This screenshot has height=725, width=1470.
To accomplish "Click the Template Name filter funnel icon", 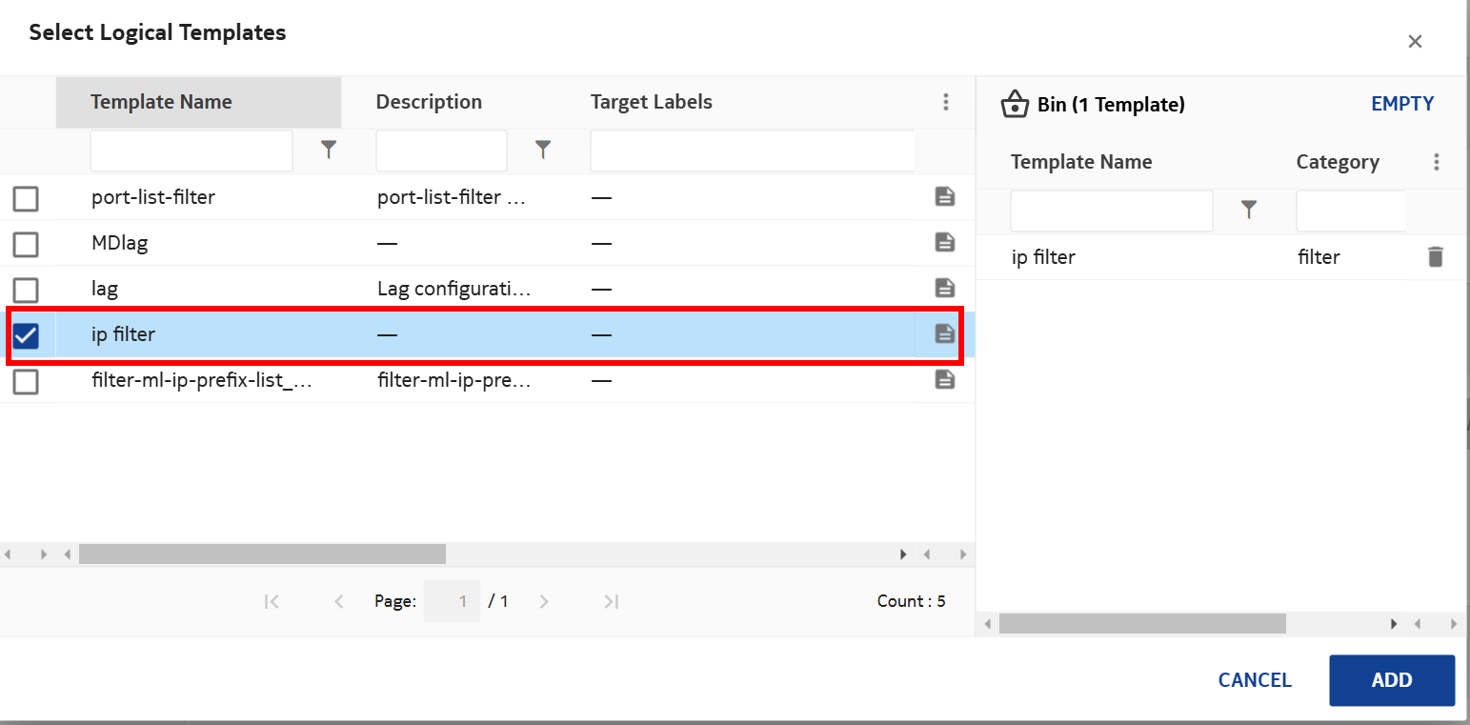I will click(x=329, y=150).
